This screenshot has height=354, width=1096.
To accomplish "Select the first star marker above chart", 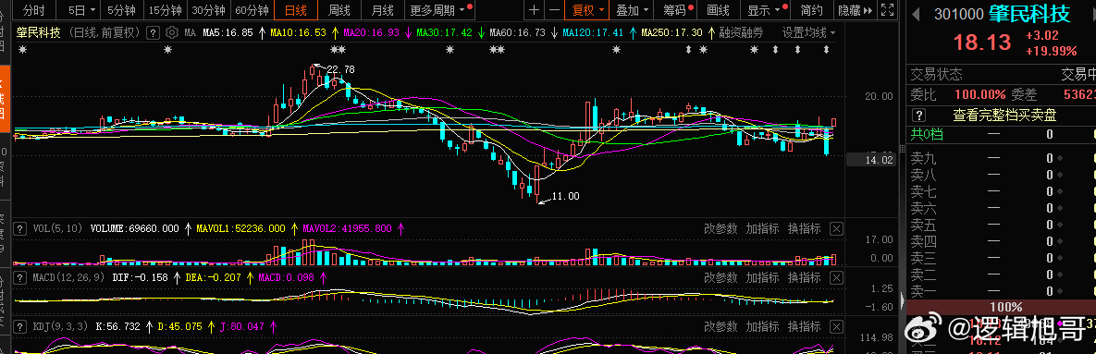I will (23, 50).
